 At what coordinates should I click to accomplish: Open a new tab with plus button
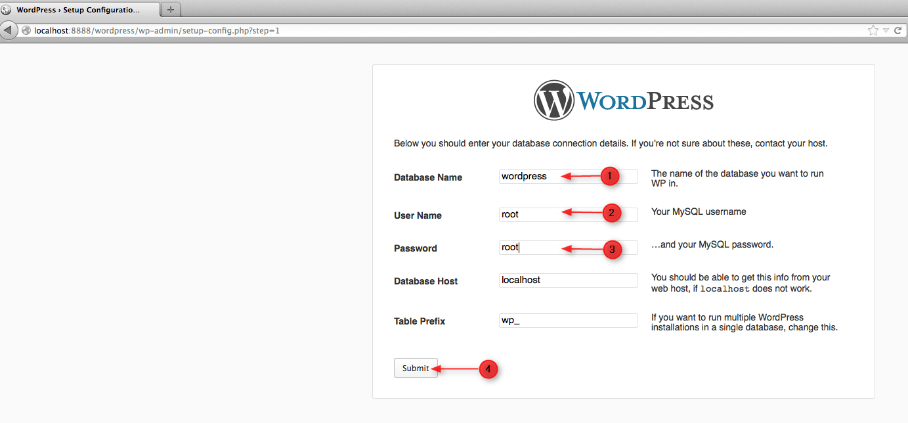coord(171,10)
